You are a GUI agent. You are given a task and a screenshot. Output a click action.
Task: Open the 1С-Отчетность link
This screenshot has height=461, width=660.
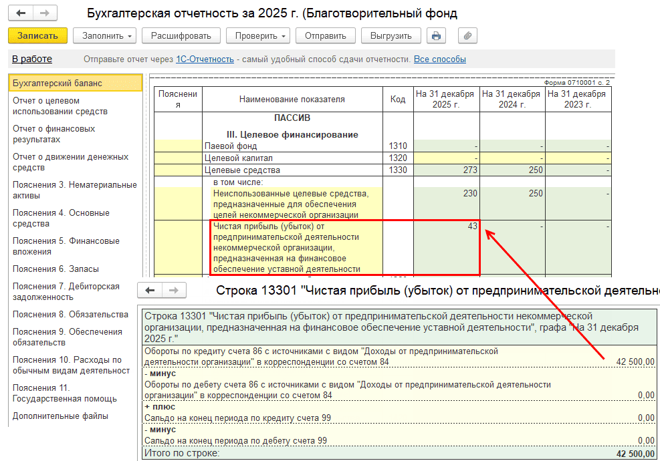(205, 59)
